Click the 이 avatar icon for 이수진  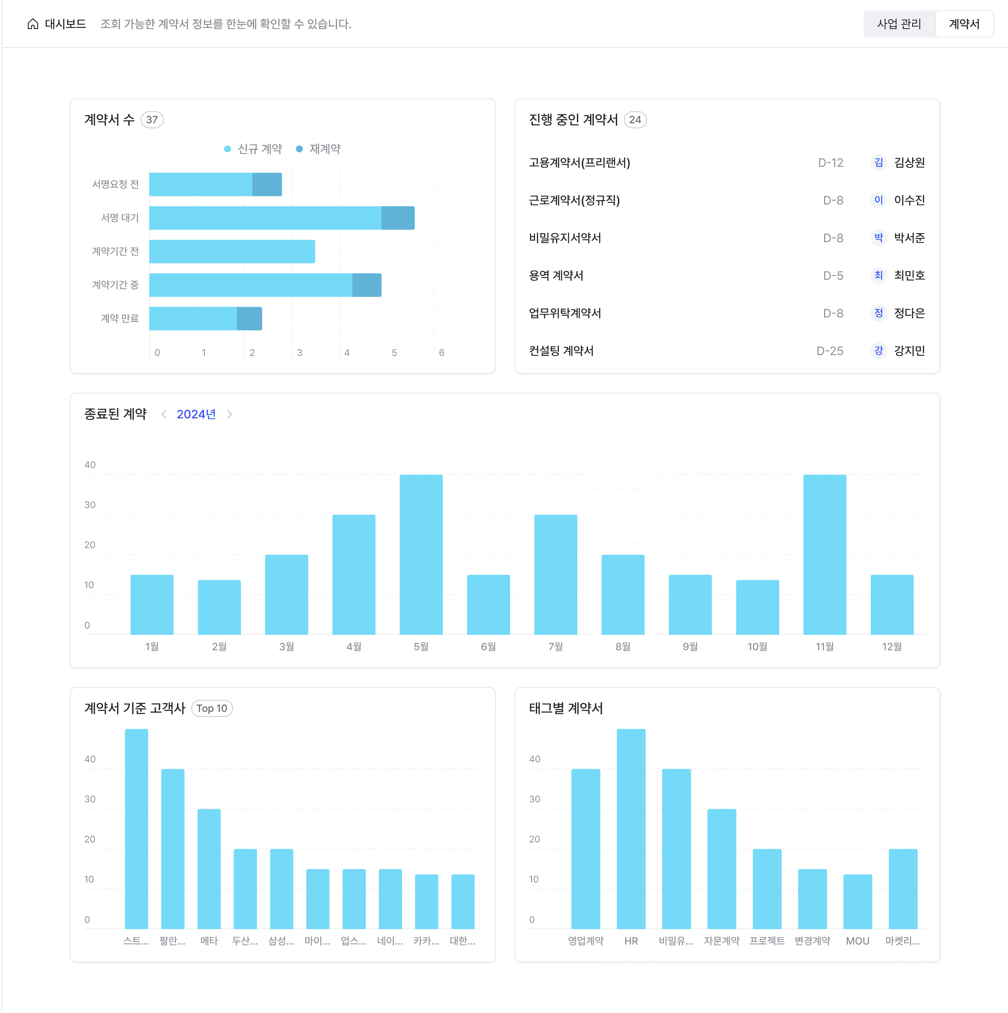tap(878, 200)
